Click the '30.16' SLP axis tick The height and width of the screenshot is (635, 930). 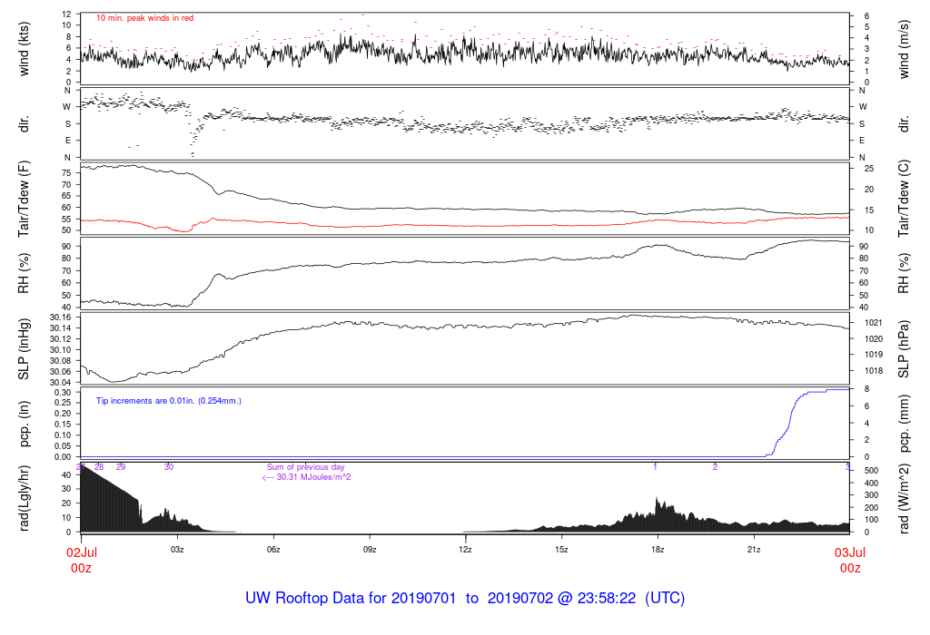[61, 317]
